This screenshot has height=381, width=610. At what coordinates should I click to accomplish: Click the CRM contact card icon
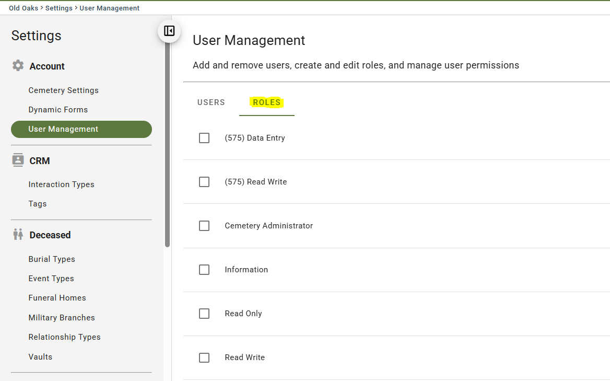click(x=18, y=160)
